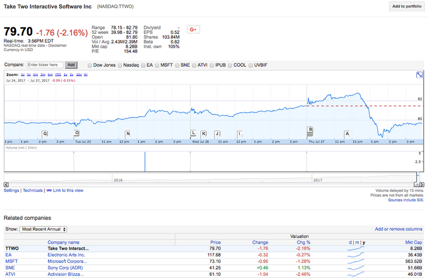Open Microsoft Corpora... company link
This screenshot has height=278, width=427.
click(x=67, y=261)
